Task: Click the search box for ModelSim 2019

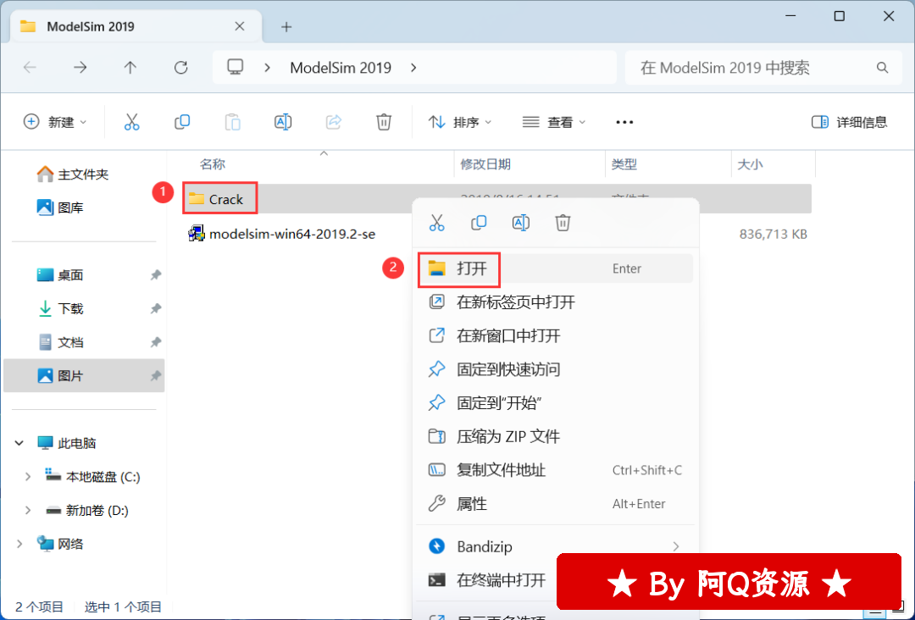Action: (x=764, y=68)
